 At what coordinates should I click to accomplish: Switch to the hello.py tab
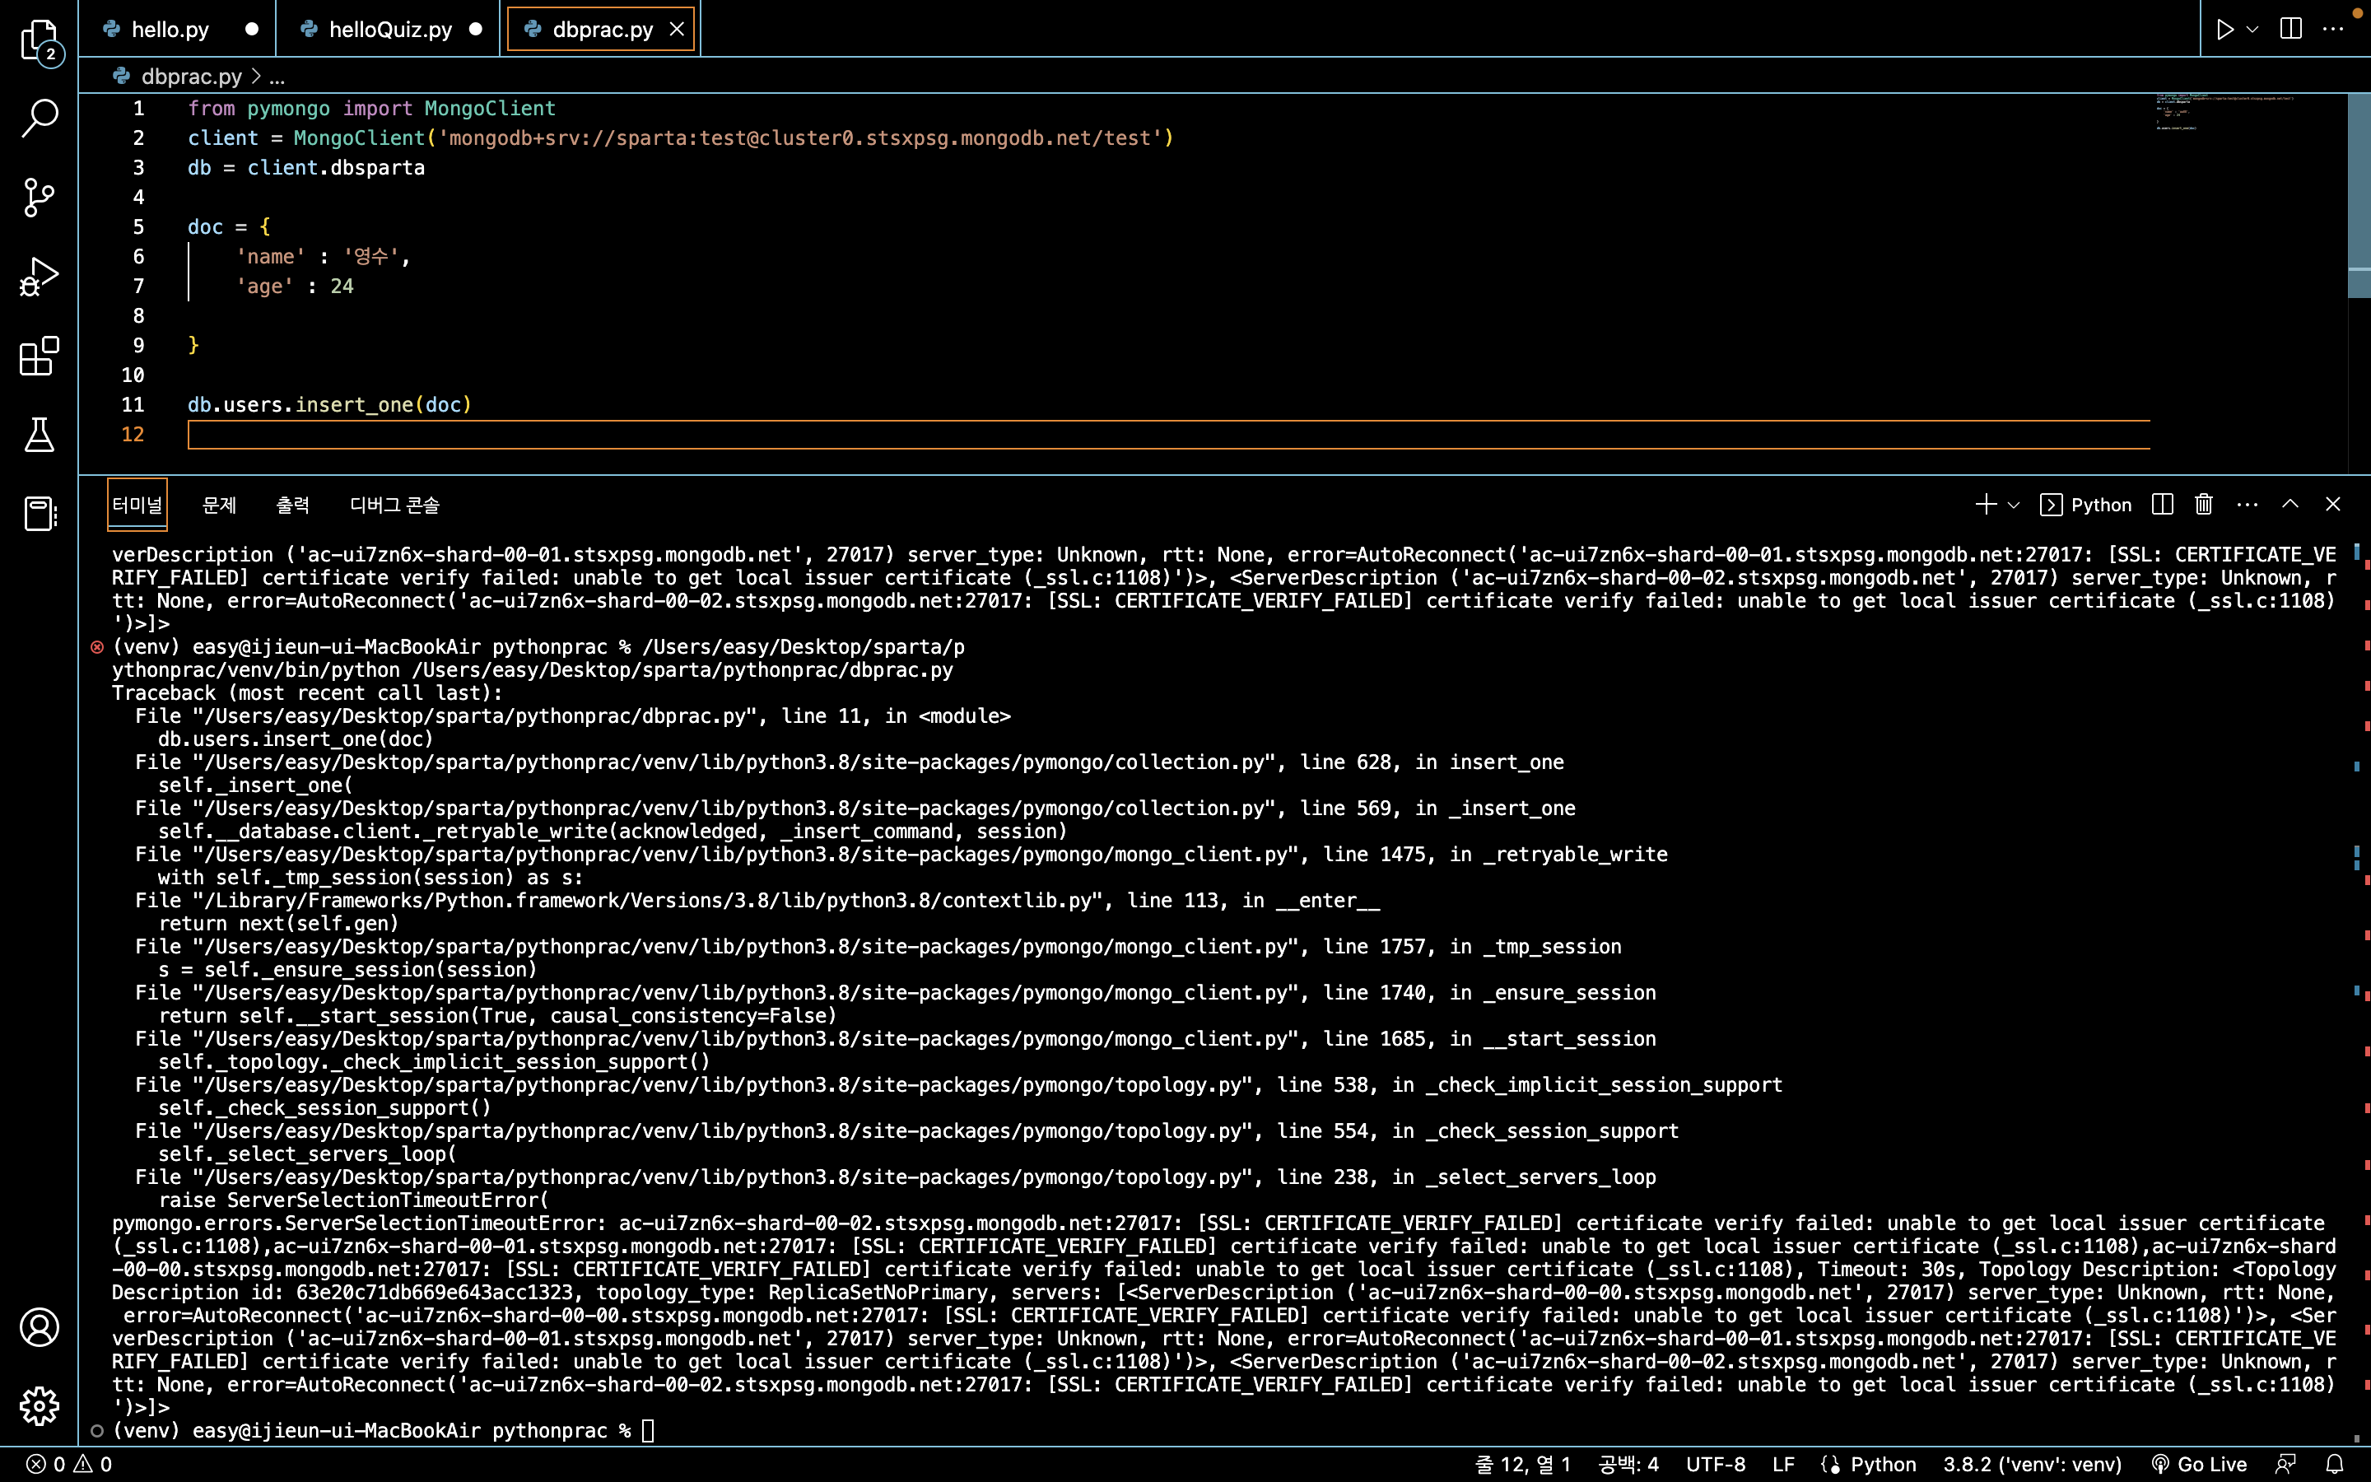pyautogui.click(x=176, y=30)
